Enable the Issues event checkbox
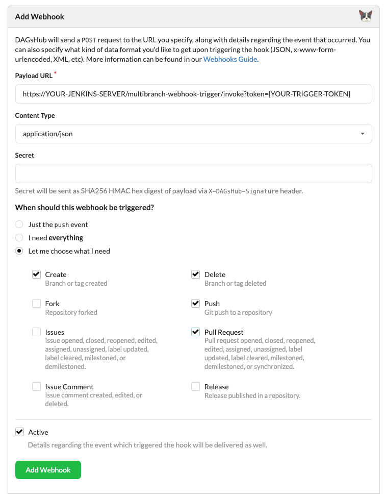 click(36, 332)
